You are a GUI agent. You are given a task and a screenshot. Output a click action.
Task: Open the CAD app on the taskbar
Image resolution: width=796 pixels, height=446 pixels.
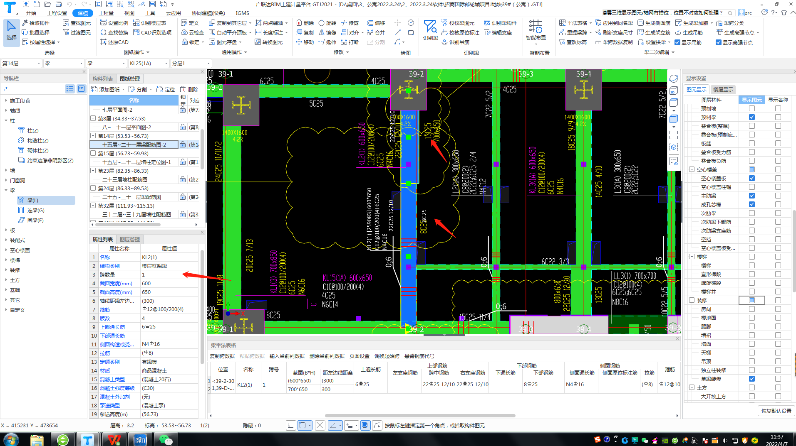[140, 440]
